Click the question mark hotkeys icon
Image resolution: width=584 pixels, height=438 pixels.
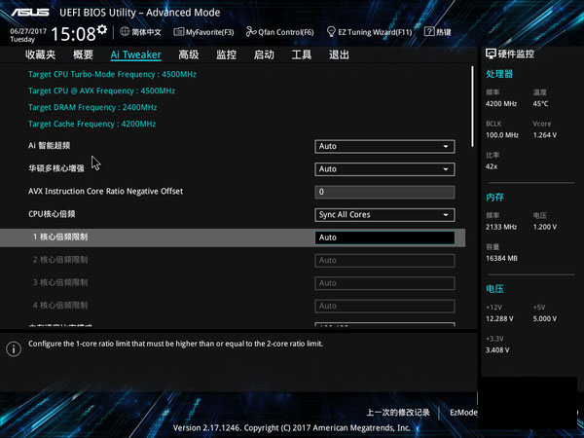point(429,32)
